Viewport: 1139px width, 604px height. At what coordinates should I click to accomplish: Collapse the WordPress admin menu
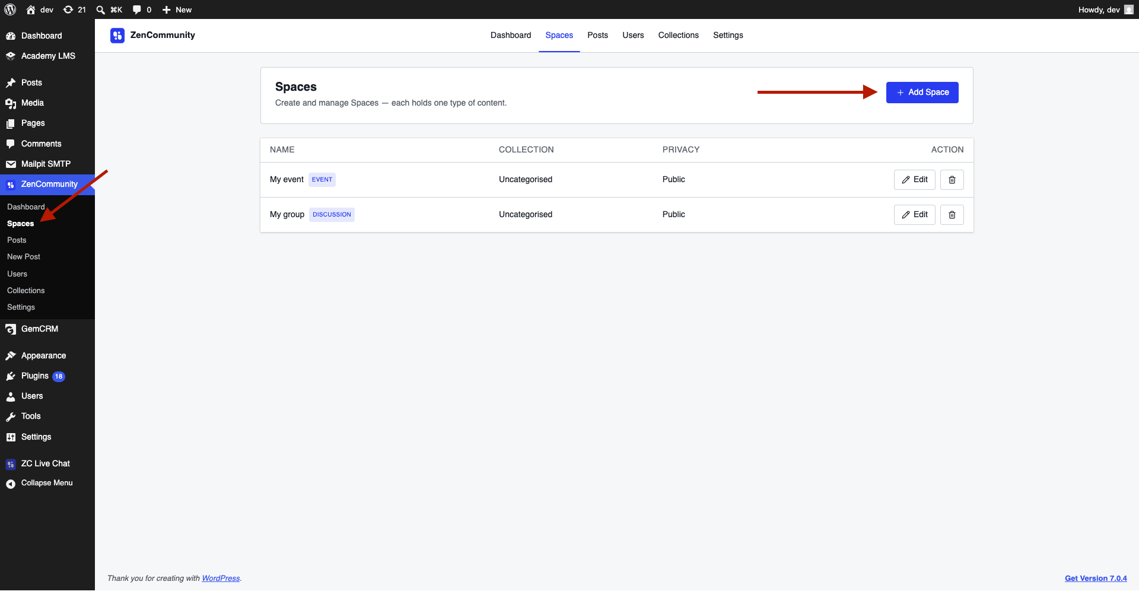click(x=47, y=483)
